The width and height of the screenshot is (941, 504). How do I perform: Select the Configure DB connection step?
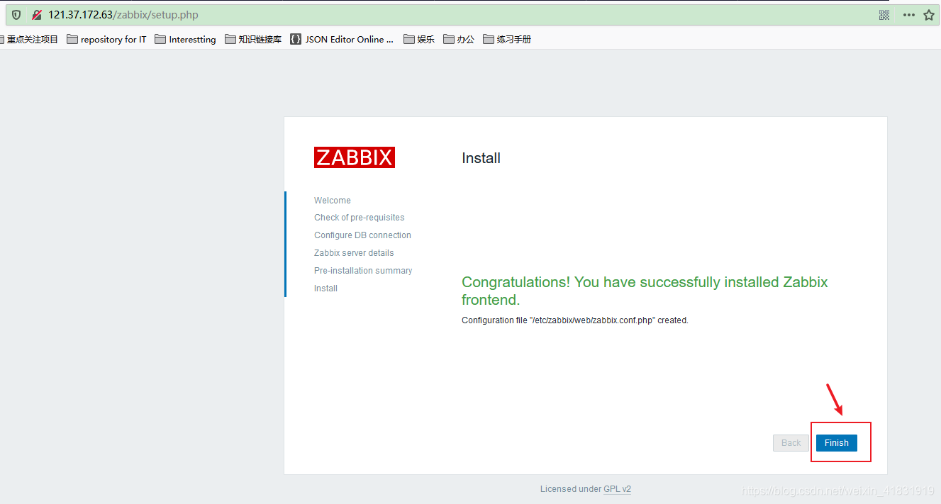pyautogui.click(x=362, y=235)
